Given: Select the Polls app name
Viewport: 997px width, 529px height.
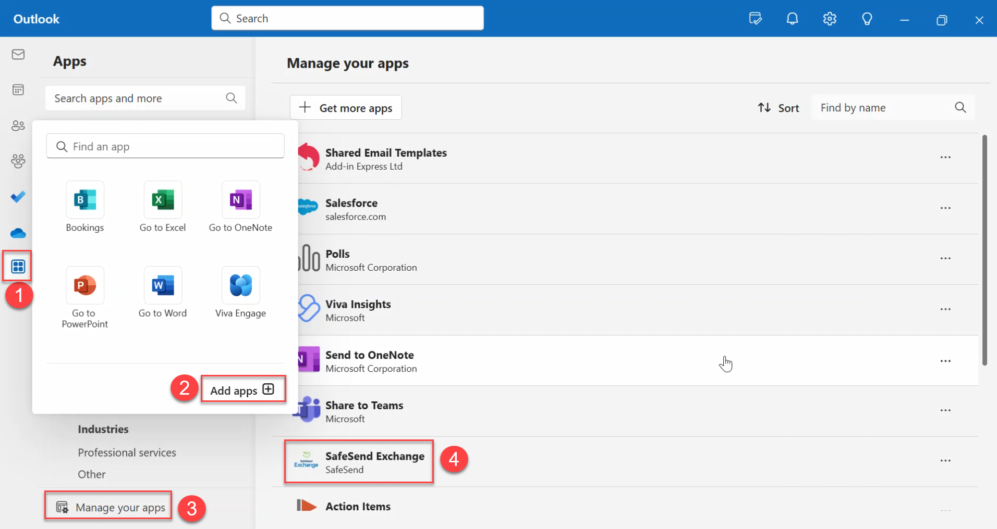Looking at the screenshot, I should click(337, 254).
